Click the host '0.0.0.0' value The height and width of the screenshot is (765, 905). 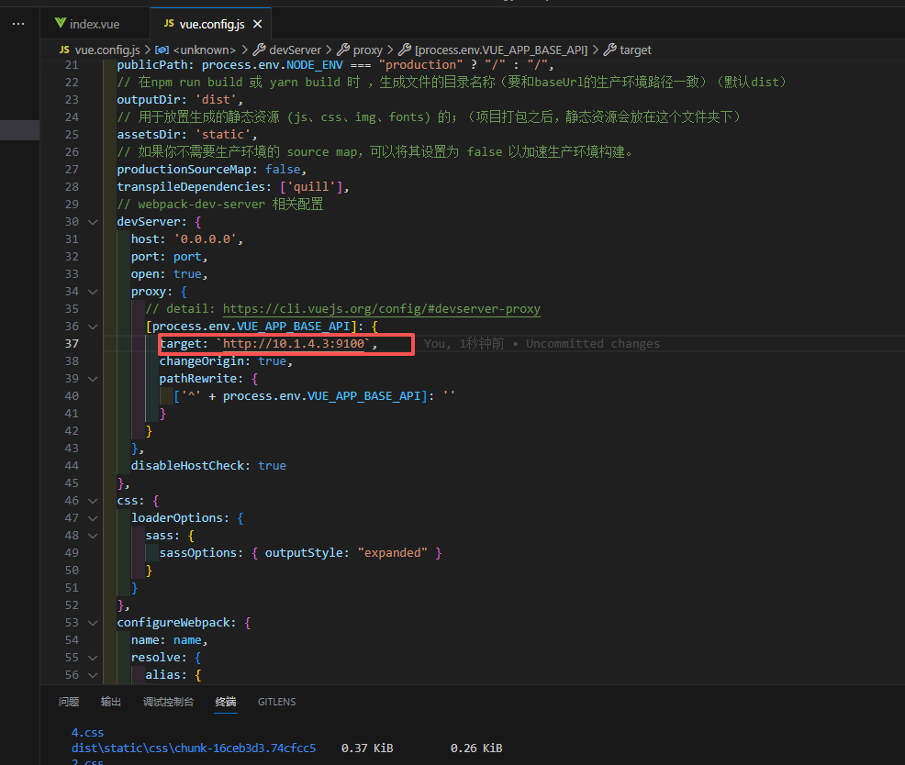pyautogui.click(x=205, y=239)
